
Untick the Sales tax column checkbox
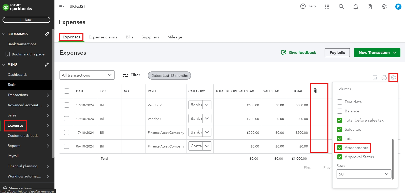coord(340,129)
